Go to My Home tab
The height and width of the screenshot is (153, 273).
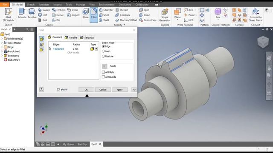68,144
